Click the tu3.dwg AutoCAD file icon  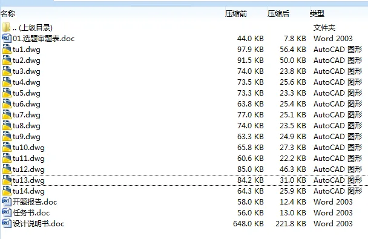click(x=7, y=71)
